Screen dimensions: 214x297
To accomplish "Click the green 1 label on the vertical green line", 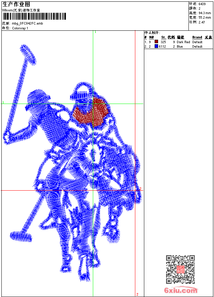I will tap(96, 32).
